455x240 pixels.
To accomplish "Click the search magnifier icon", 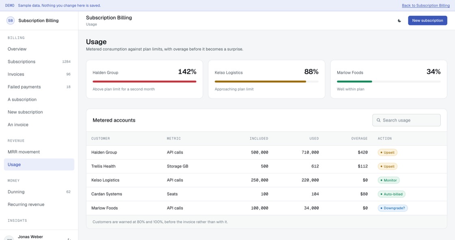I will pyautogui.click(x=378, y=120).
